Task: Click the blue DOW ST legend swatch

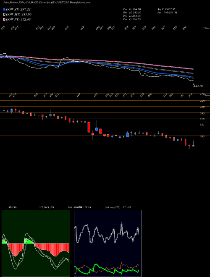Action: (x=4, y=10)
